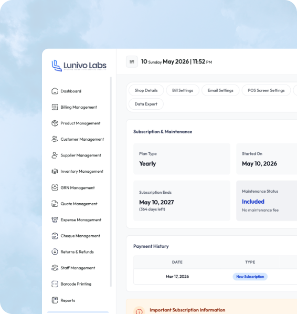
Task: Open the Dashboard menu item
Action: [x=71, y=91]
